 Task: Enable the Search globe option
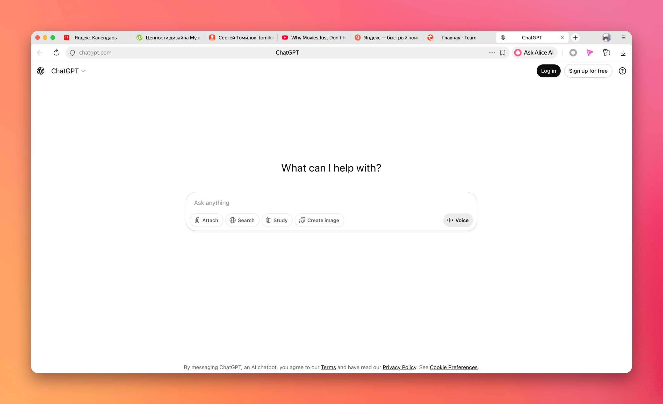(242, 220)
